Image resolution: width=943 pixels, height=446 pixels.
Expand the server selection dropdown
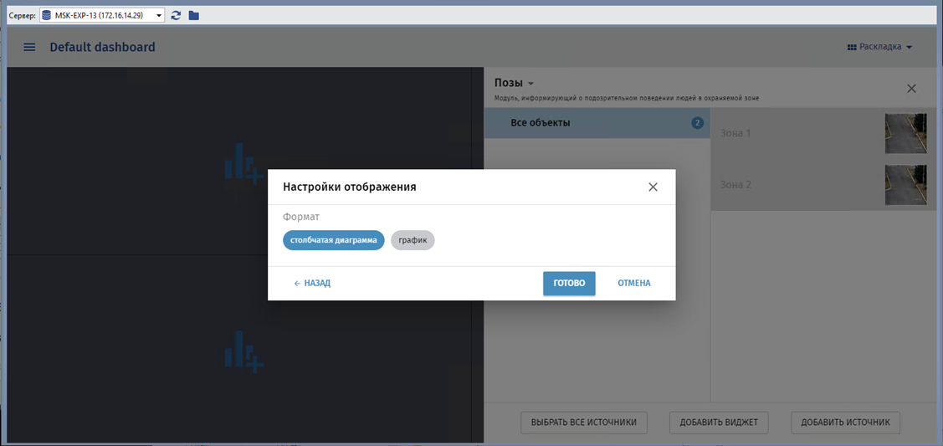pos(159,15)
